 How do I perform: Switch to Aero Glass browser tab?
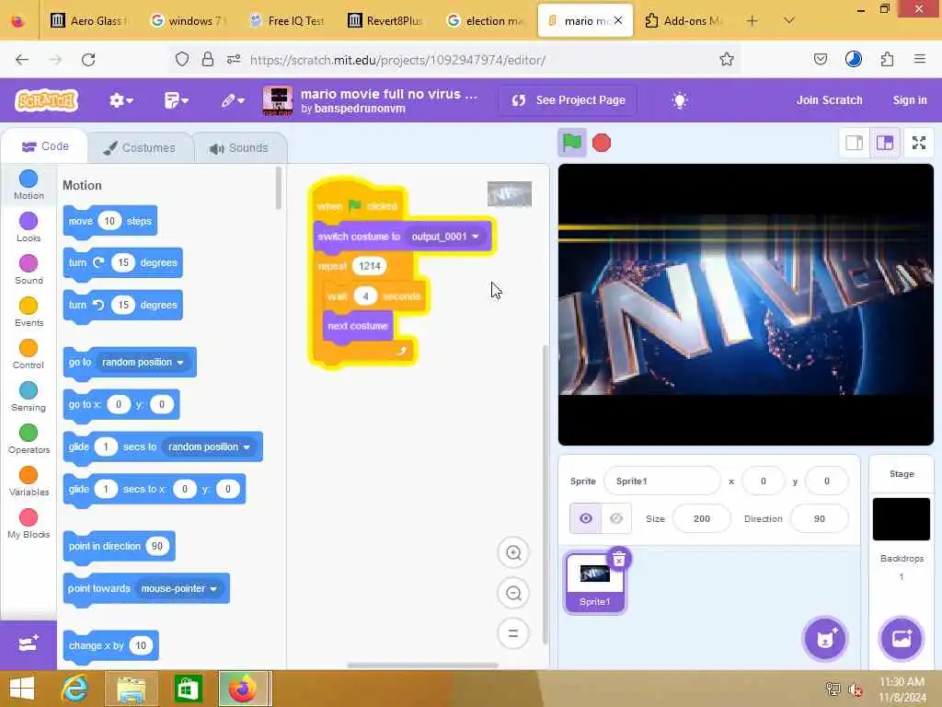pyautogui.click(x=90, y=21)
